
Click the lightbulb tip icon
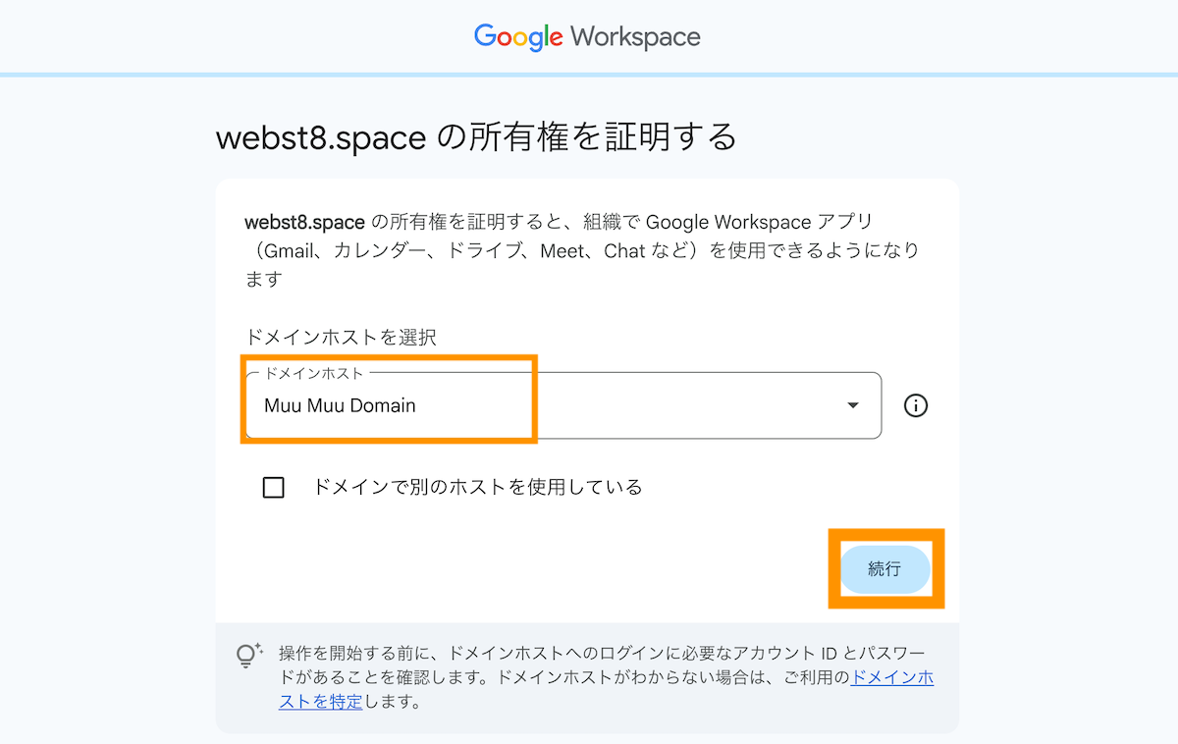tap(249, 656)
